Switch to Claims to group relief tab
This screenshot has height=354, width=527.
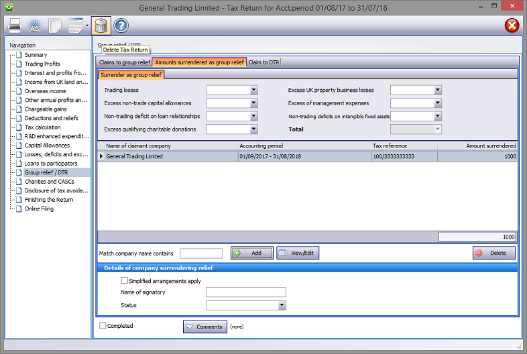point(124,62)
